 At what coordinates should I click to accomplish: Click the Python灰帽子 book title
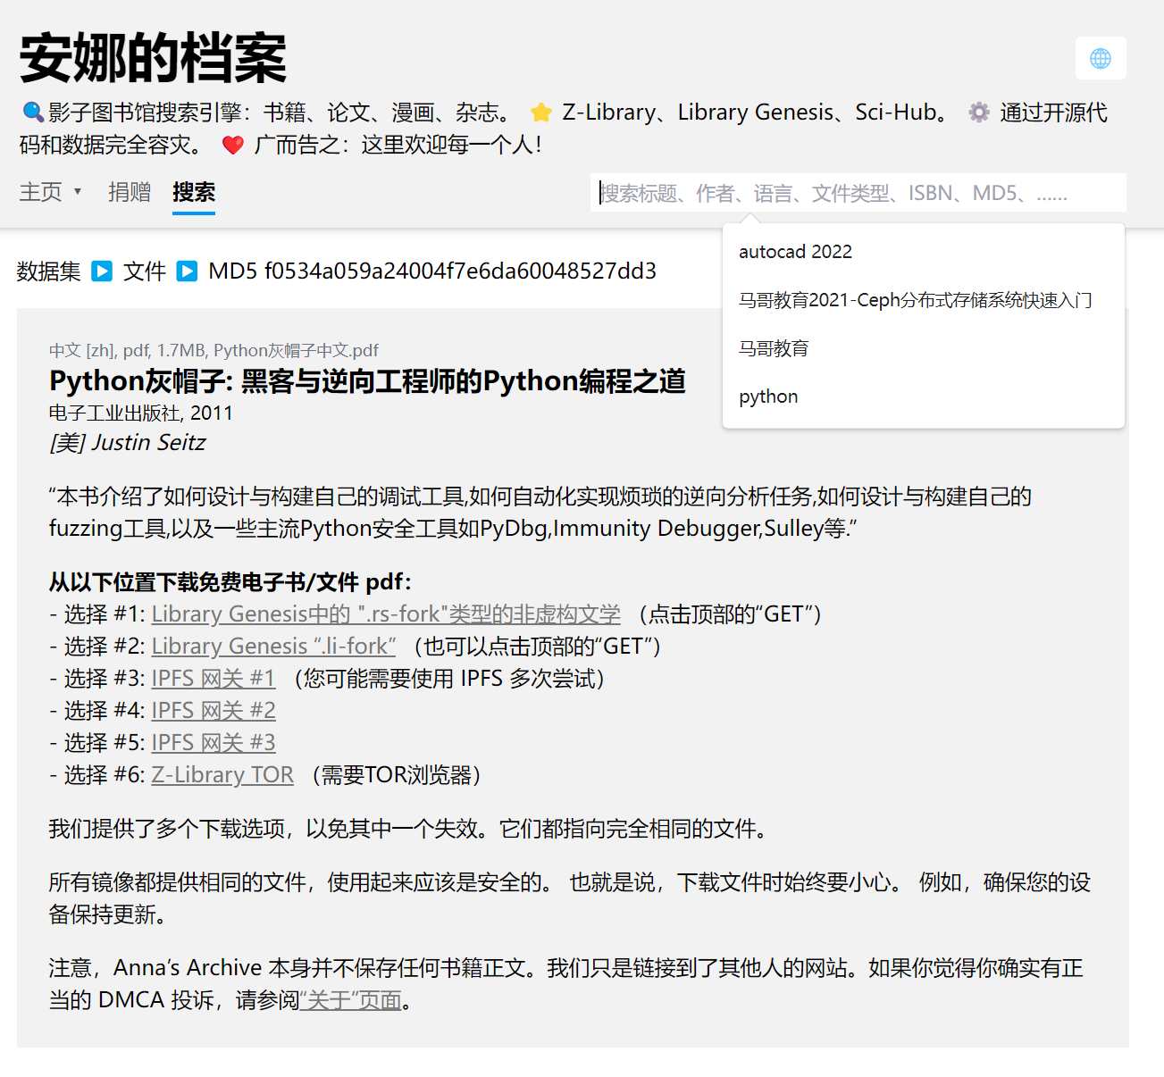point(367,381)
